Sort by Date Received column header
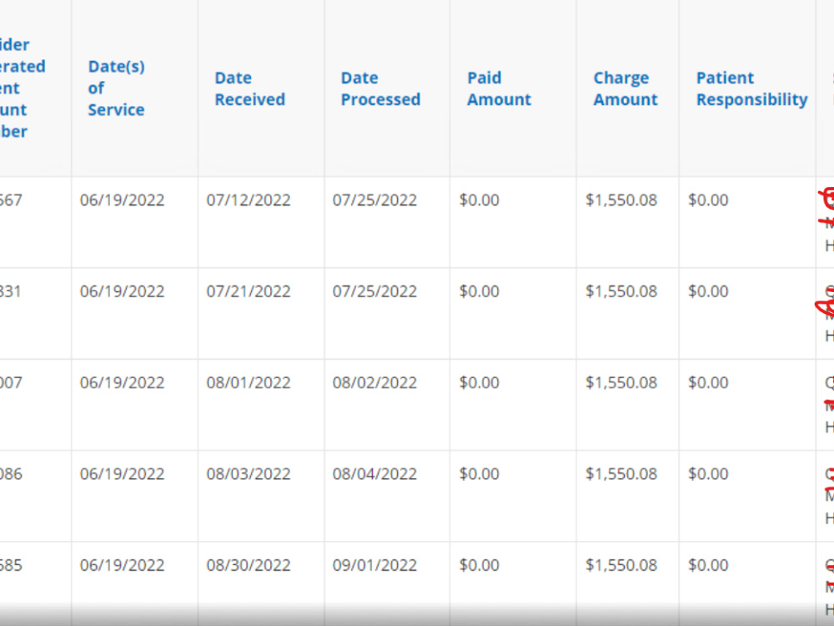The width and height of the screenshot is (834, 626). pos(249,88)
